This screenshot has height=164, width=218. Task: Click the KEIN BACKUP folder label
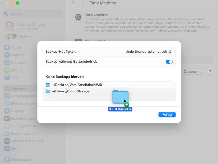point(120,109)
